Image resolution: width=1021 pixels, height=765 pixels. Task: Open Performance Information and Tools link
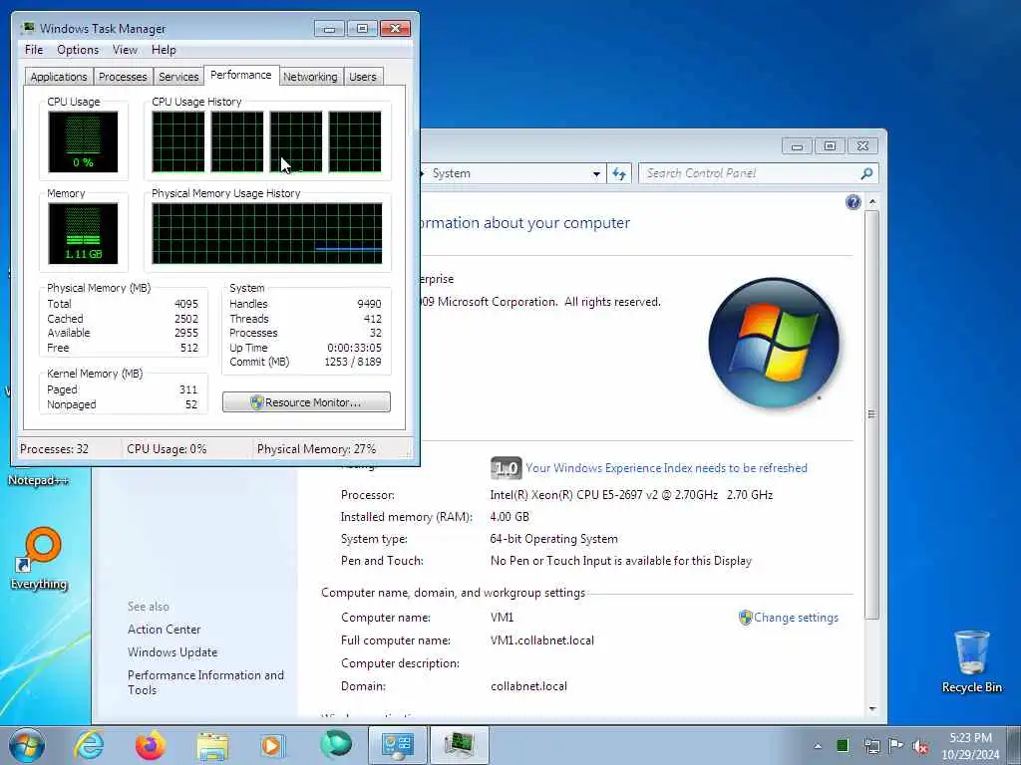point(205,682)
